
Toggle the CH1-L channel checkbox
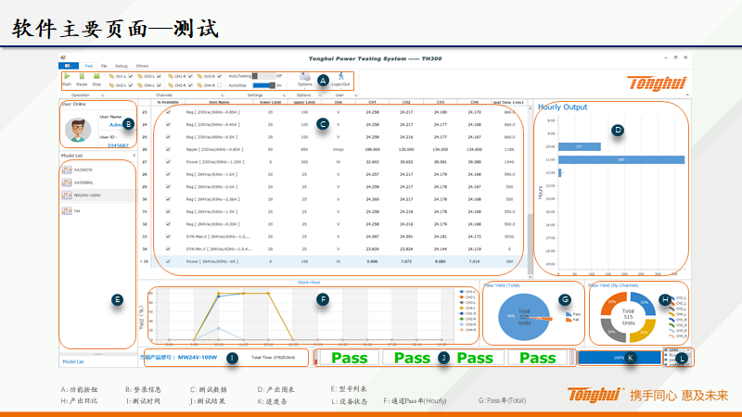[x=131, y=76]
